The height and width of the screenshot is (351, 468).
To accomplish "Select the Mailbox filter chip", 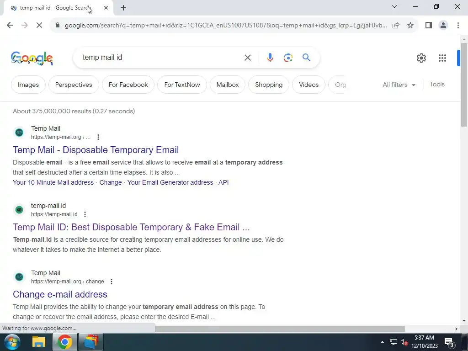I will click(228, 85).
